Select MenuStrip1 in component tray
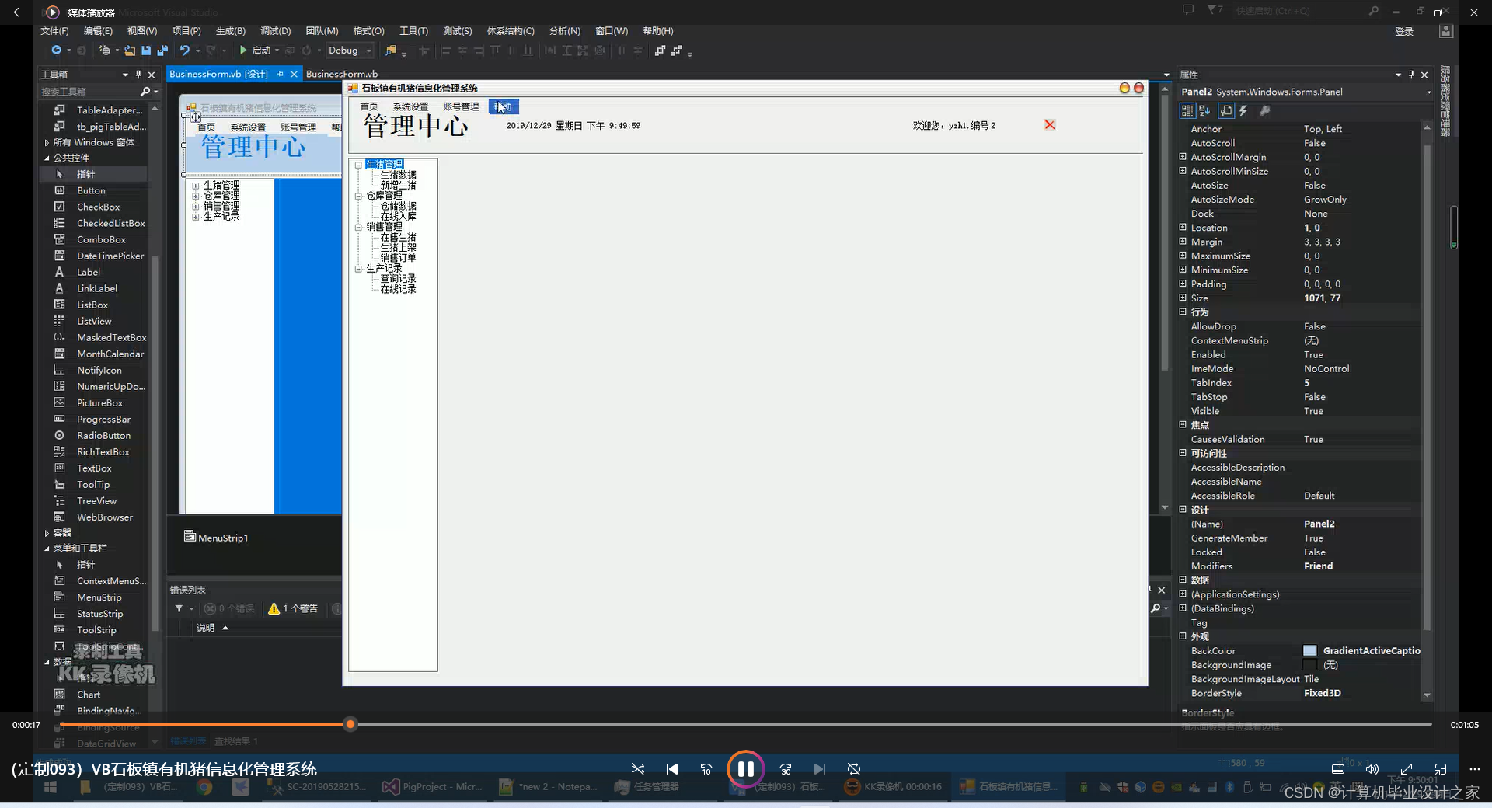This screenshot has height=808, width=1492. [216, 537]
